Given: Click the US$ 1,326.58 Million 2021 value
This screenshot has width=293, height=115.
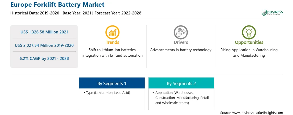Looking at the screenshot, I should pos(44,32).
